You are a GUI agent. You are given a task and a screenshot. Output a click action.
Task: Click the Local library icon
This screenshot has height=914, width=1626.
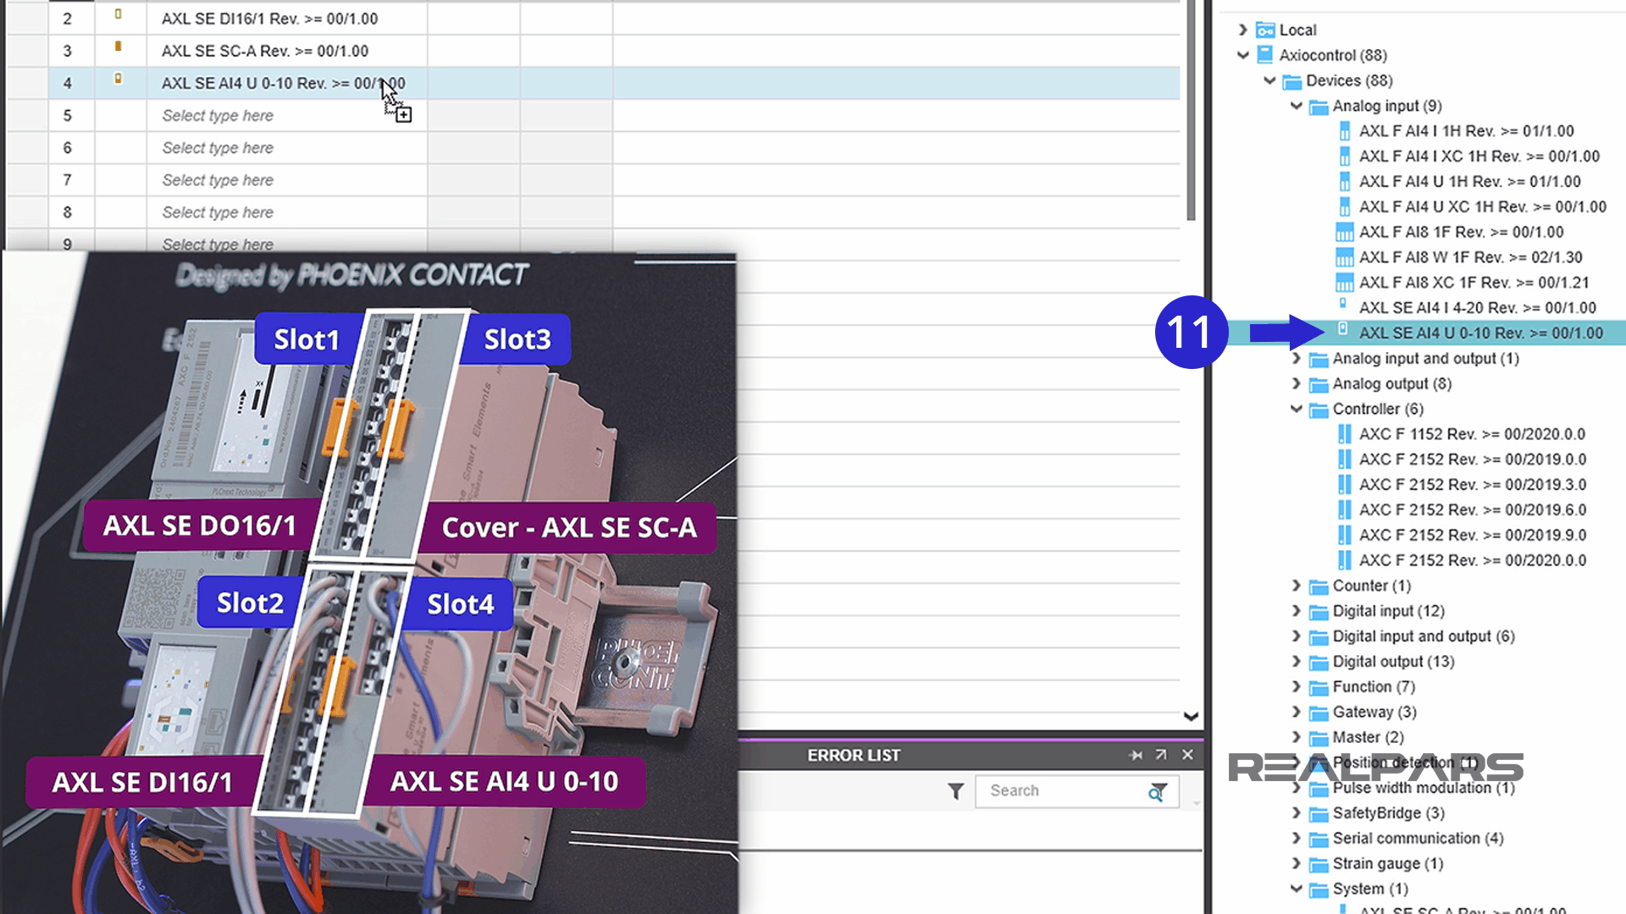tap(1265, 30)
